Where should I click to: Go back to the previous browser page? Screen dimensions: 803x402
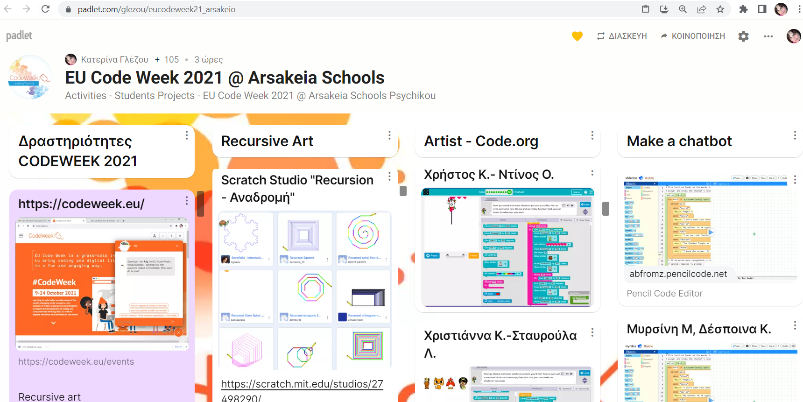coord(8,9)
